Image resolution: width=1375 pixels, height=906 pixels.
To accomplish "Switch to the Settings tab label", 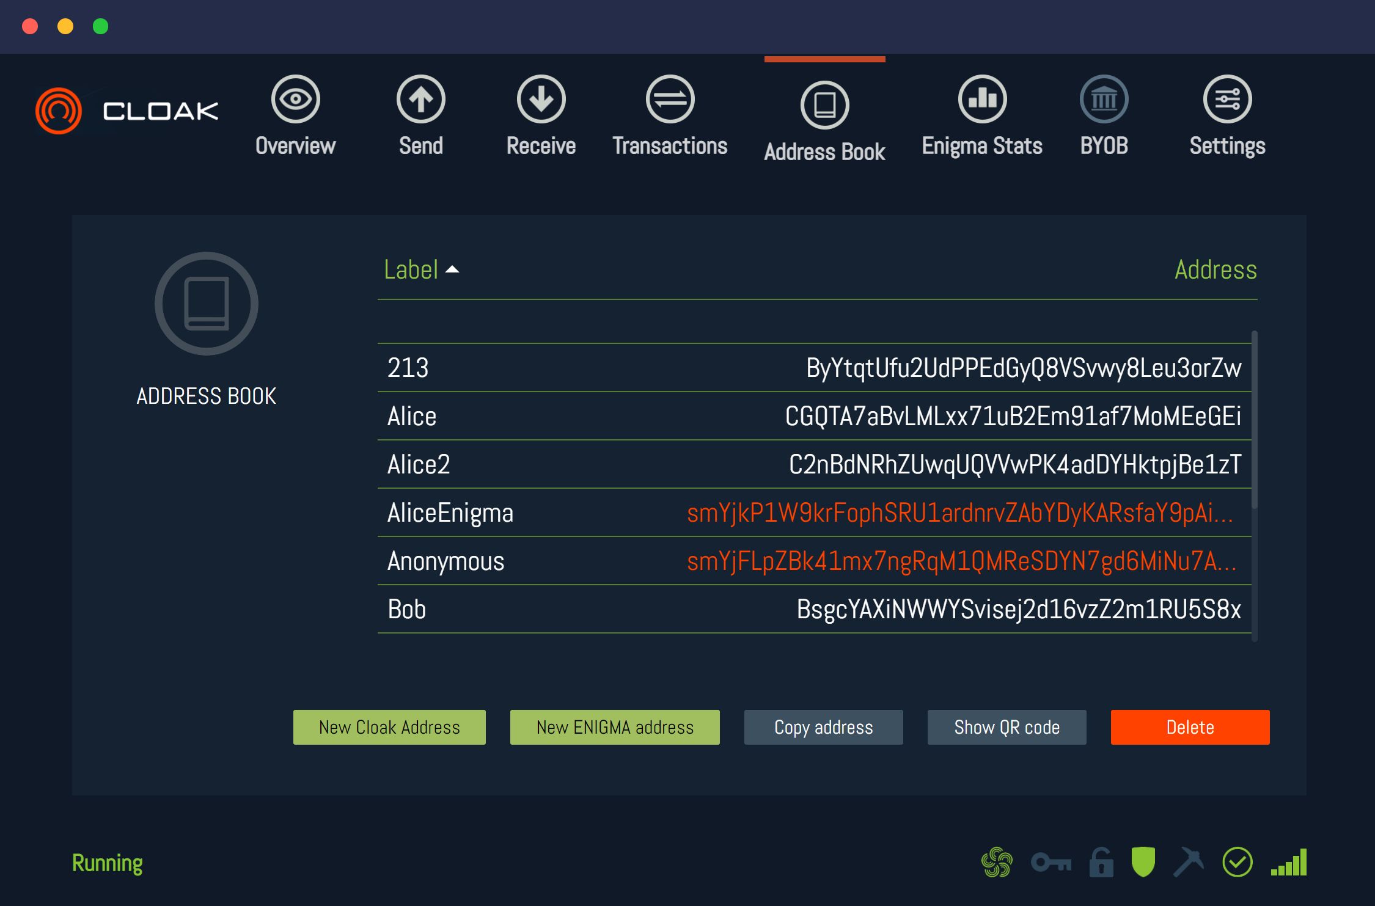I will pyautogui.click(x=1228, y=146).
